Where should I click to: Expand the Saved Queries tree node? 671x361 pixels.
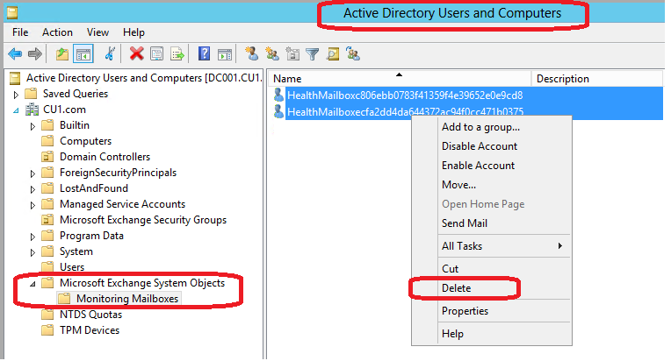pyautogui.click(x=16, y=94)
